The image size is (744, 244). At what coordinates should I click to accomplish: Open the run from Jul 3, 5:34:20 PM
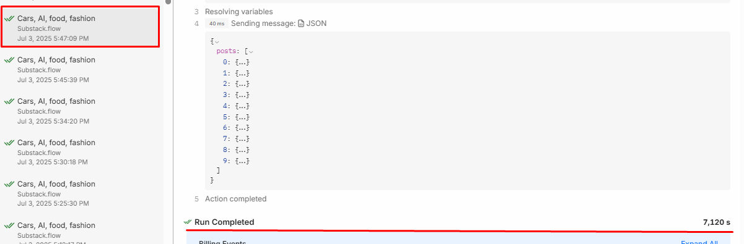pos(82,111)
